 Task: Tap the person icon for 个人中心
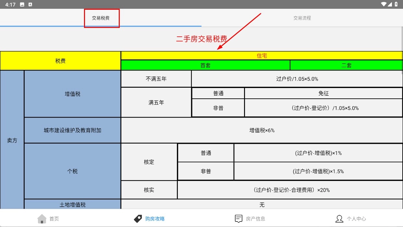coord(339,219)
